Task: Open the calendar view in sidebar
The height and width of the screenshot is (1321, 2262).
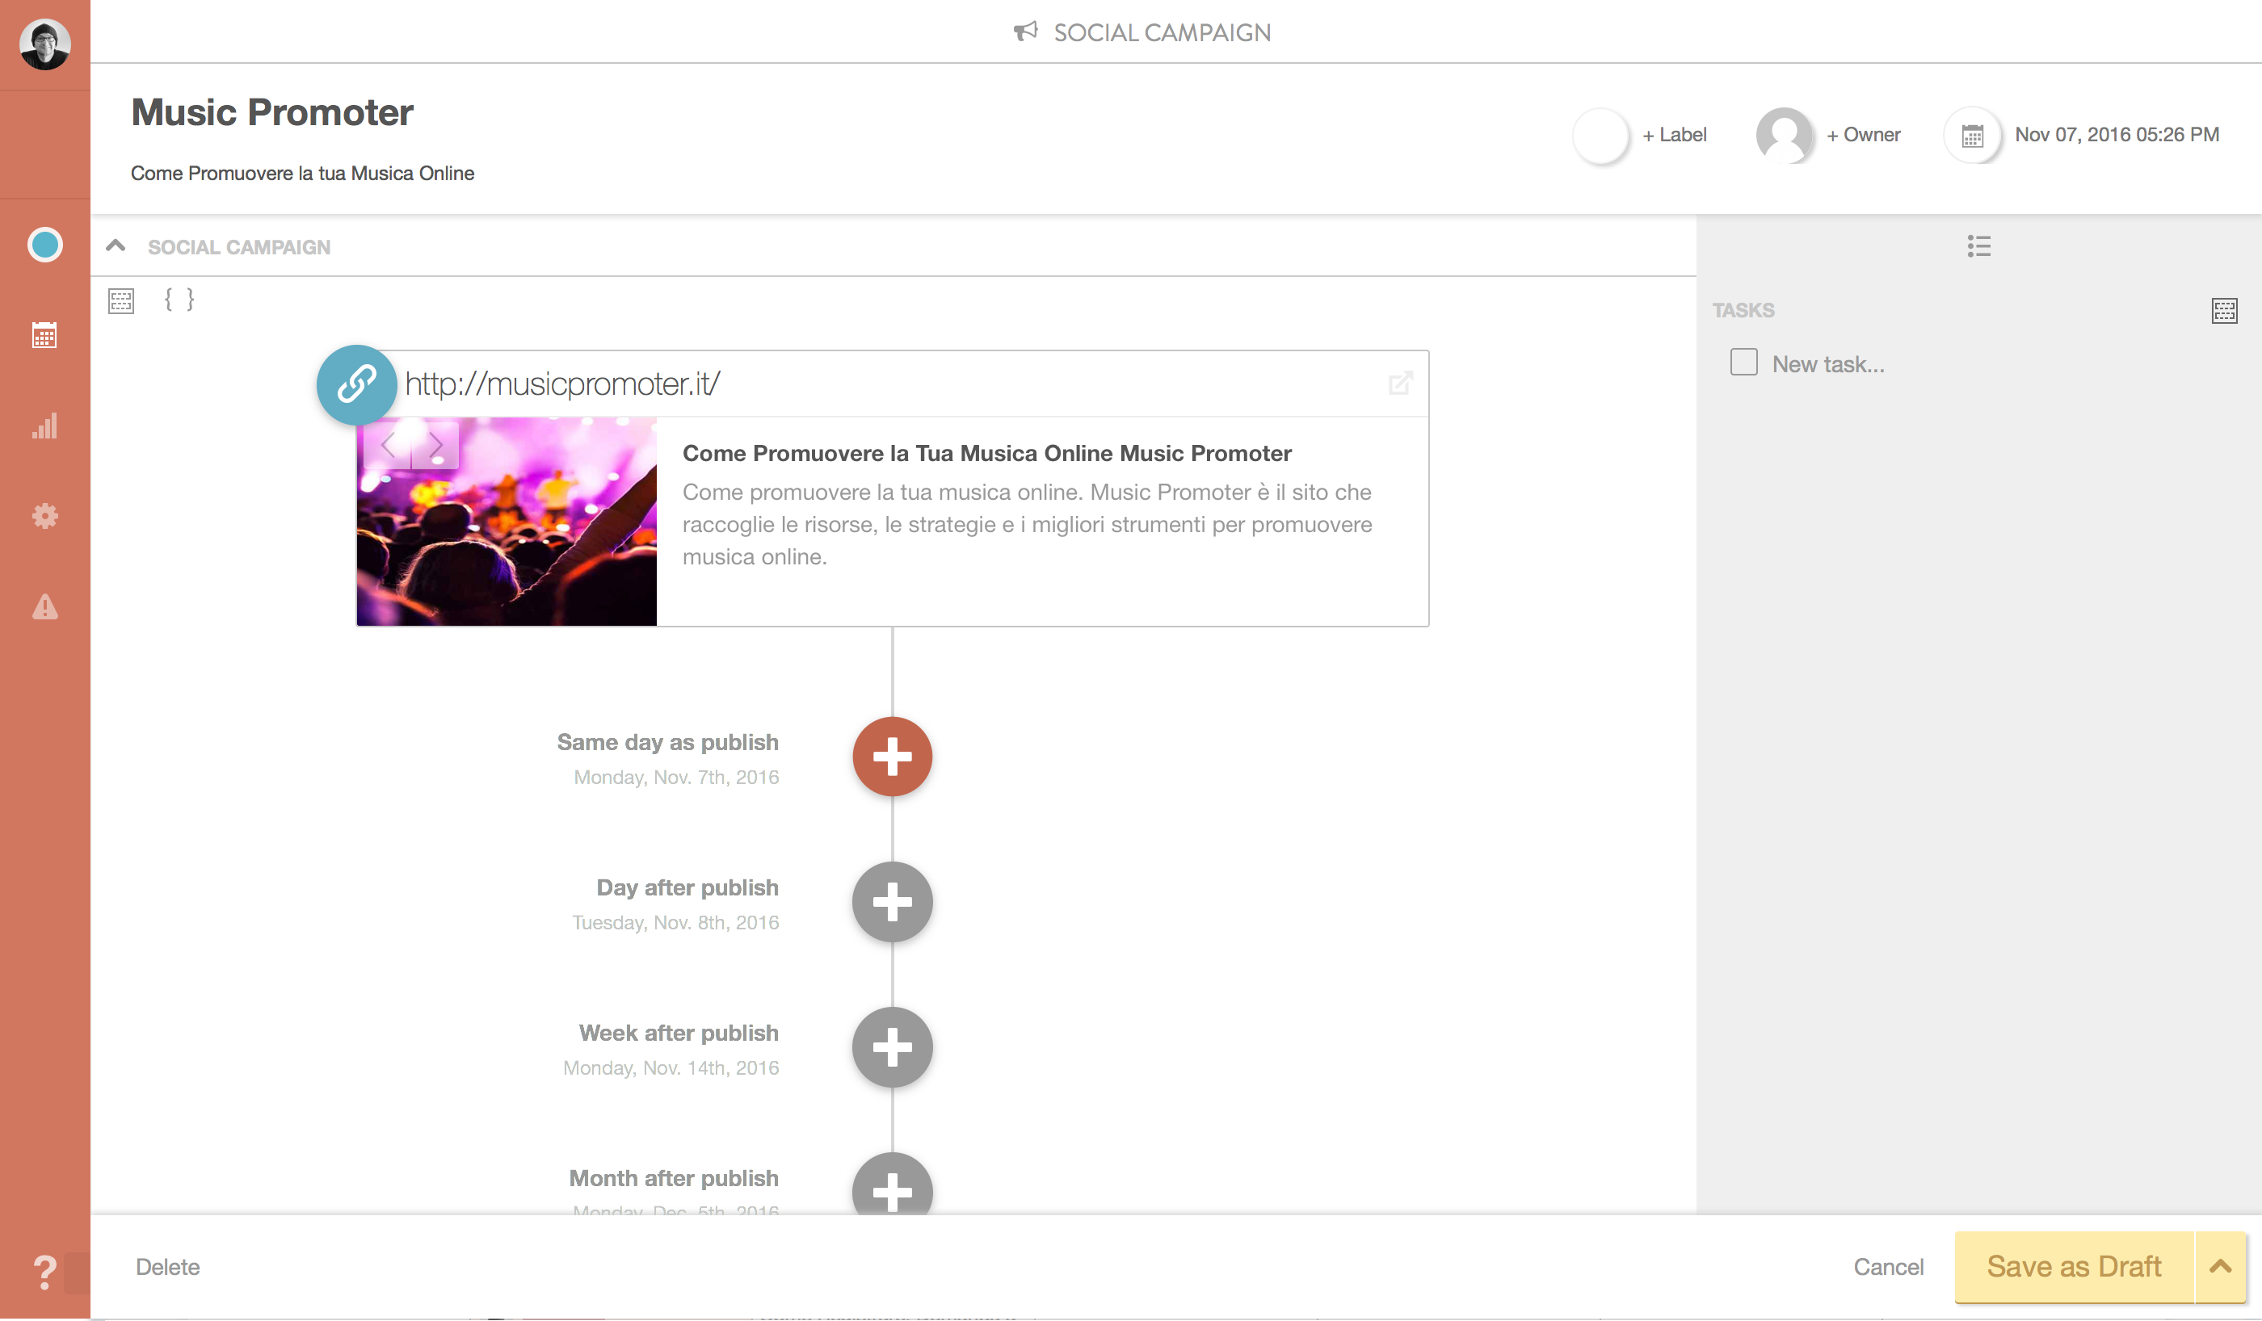Action: coord(45,335)
